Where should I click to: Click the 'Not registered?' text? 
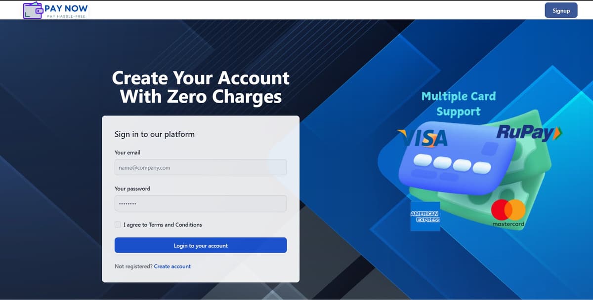point(133,266)
